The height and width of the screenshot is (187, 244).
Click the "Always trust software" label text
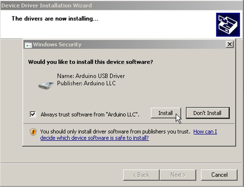90,114
